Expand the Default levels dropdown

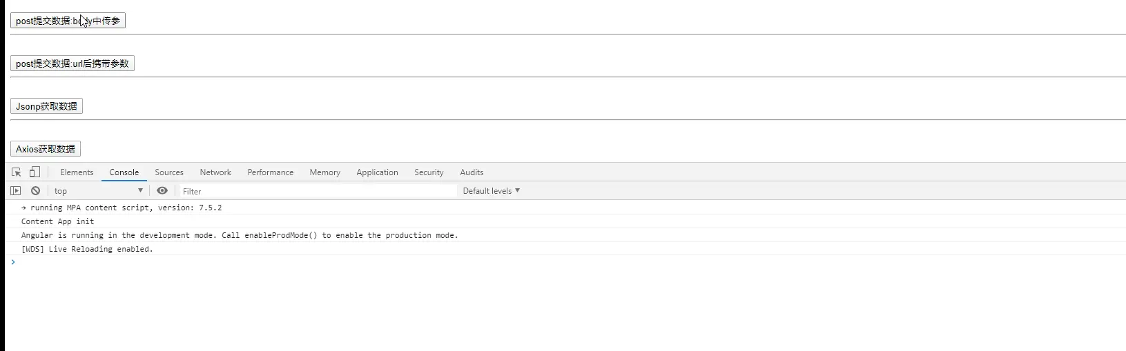(x=491, y=191)
